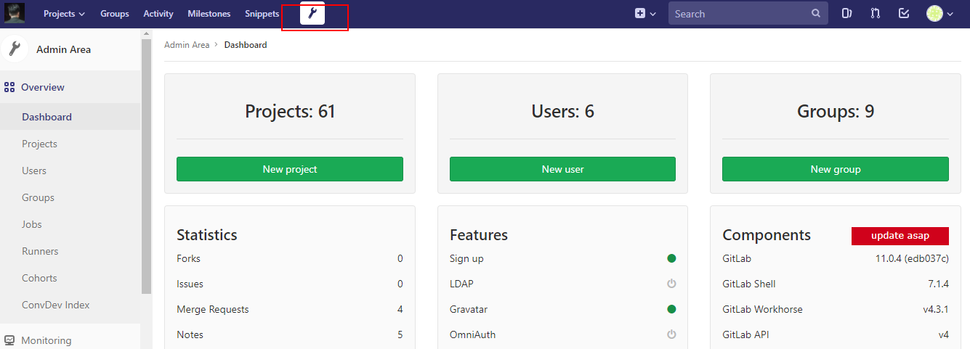Open the user avatar menu
This screenshot has width=970, height=349.
click(939, 13)
